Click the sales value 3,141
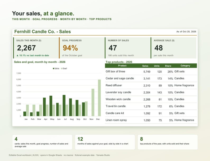 tap(147, 79)
